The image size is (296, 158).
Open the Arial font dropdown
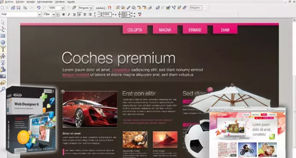[21, 14]
